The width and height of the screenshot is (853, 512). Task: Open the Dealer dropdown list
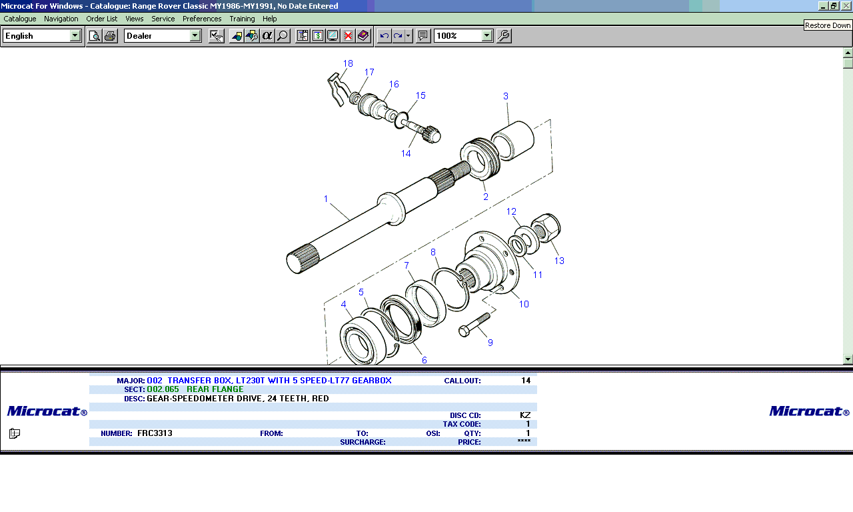tap(195, 36)
